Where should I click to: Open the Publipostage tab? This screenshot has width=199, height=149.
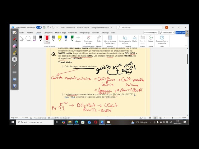click(85, 33)
